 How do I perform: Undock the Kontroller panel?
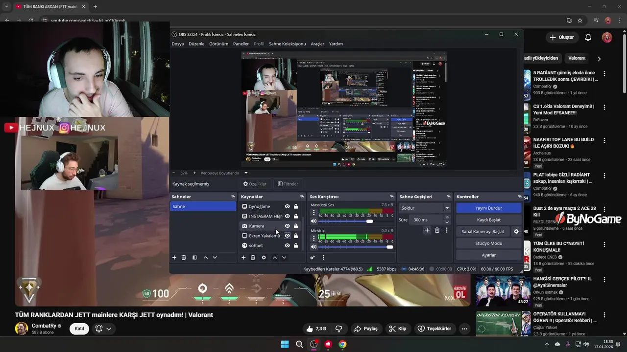pos(520,197)
